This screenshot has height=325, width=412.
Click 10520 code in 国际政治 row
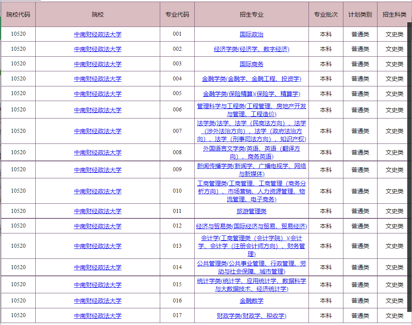tap(18, 34)
